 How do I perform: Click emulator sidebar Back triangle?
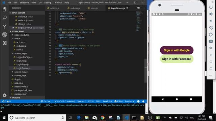tap(211, 55)
